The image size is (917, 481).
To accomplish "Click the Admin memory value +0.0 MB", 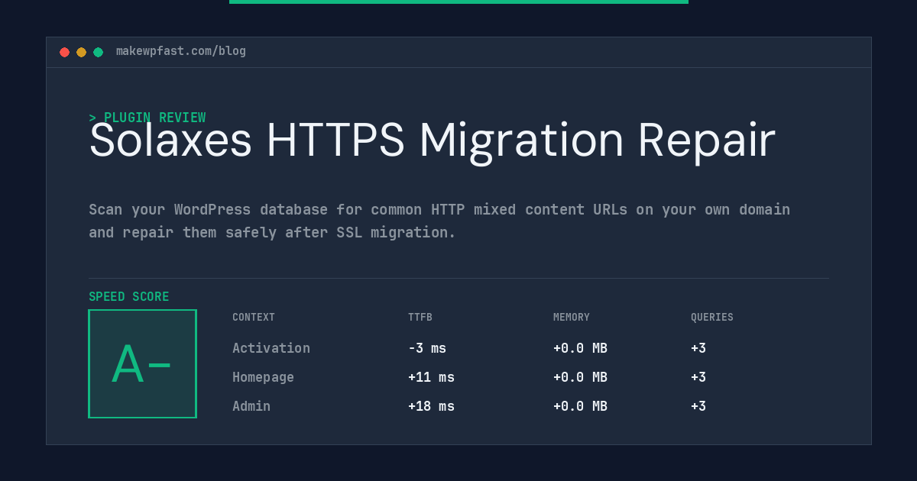I will (580, 406).
